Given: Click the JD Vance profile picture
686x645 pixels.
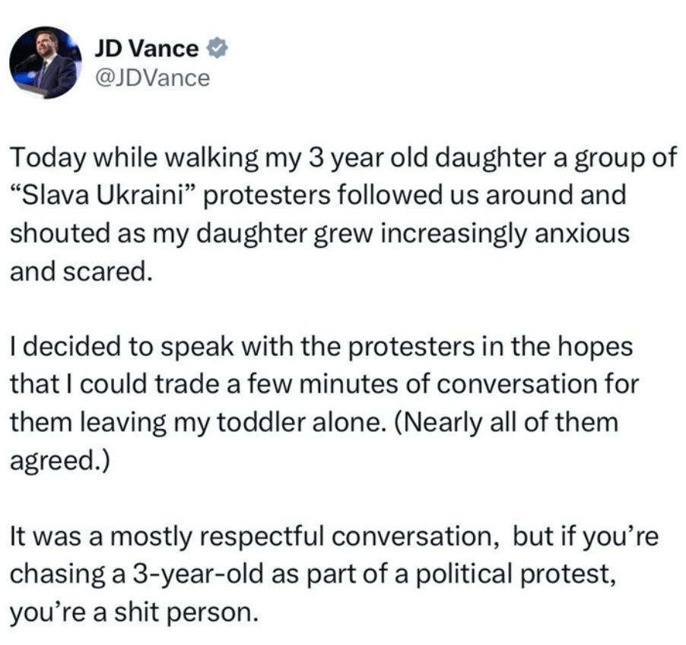Looking at the screenshot, I should [46, 62].
